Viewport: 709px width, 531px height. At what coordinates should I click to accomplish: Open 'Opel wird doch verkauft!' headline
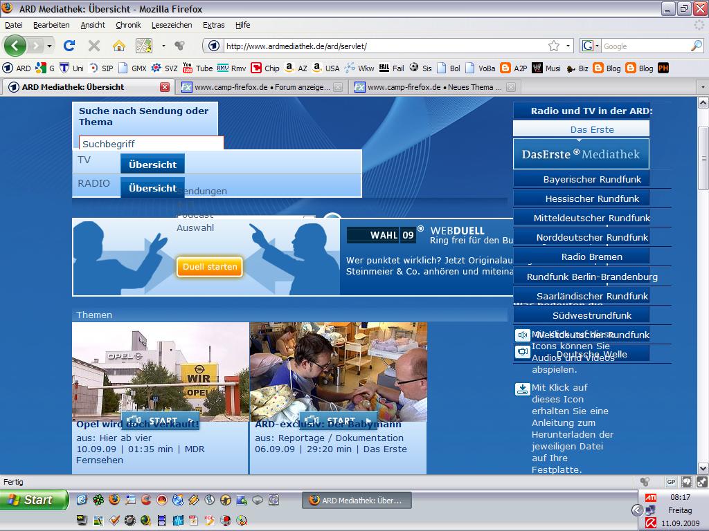tap(138, 425)
